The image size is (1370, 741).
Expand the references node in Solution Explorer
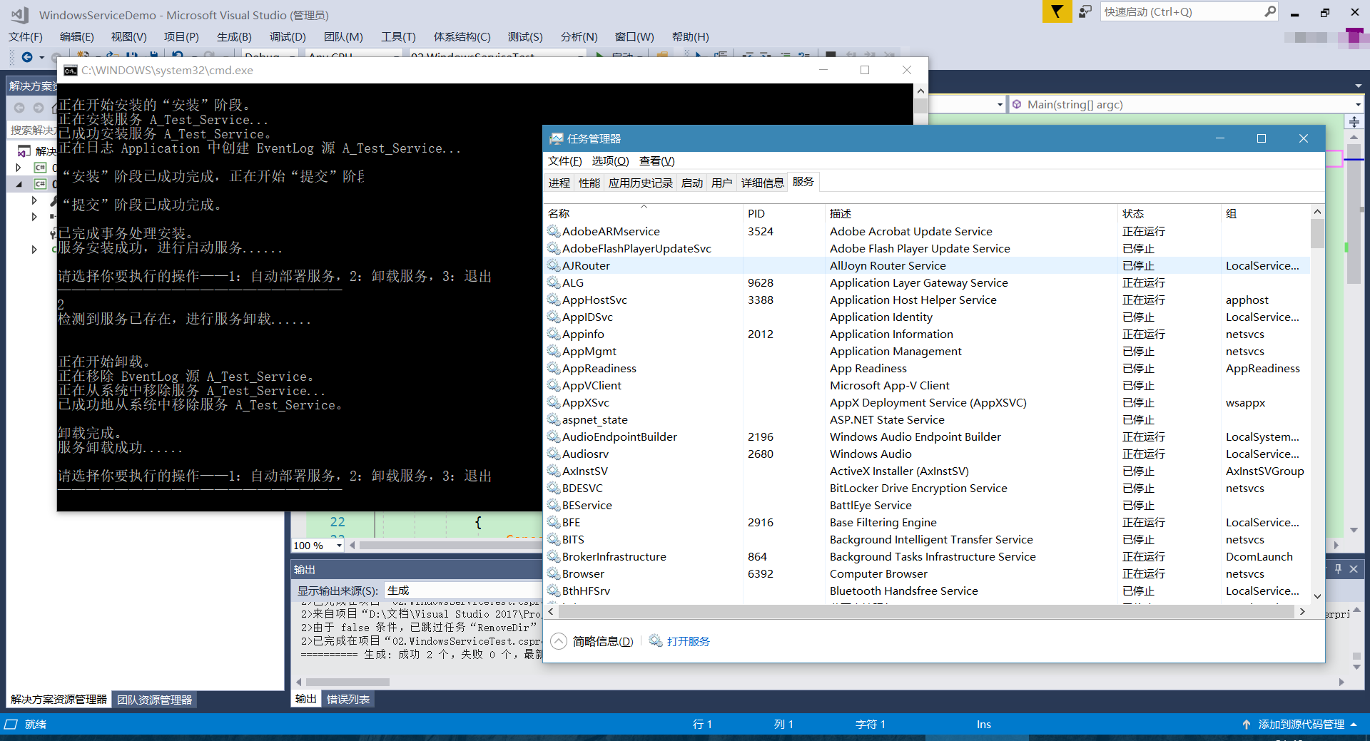(34, 216)
